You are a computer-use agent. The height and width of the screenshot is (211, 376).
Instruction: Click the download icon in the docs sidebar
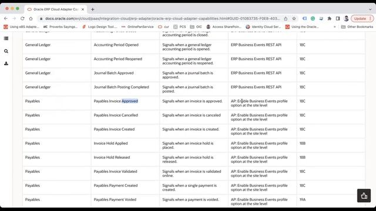6,63
